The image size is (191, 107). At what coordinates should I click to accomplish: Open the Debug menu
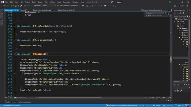coord(40,2)
